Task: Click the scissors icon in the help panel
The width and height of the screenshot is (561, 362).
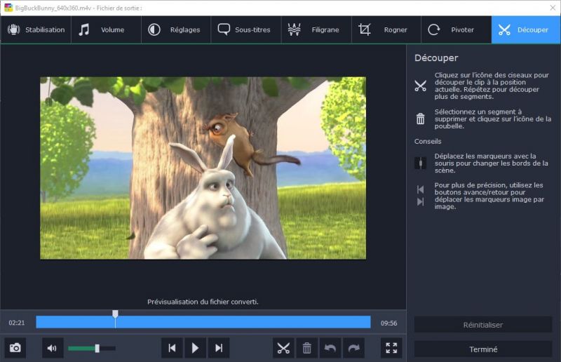Action: pos(420,86)
